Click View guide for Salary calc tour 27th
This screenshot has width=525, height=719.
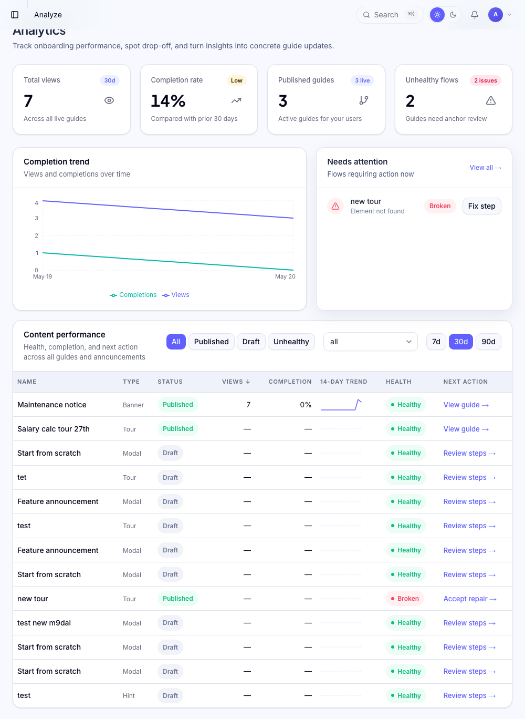[466, 429]
